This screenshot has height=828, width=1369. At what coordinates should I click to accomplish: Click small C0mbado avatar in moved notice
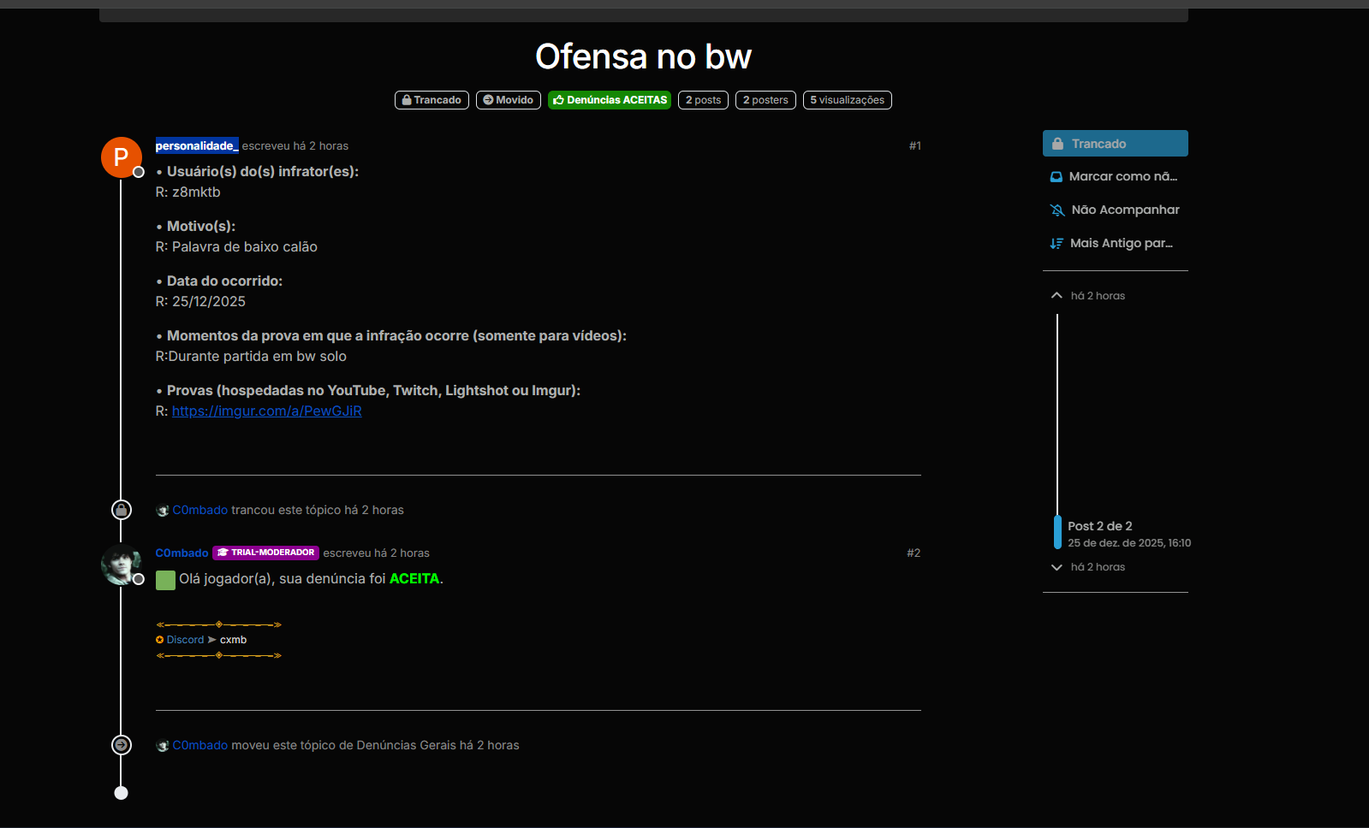coord(163,746)
